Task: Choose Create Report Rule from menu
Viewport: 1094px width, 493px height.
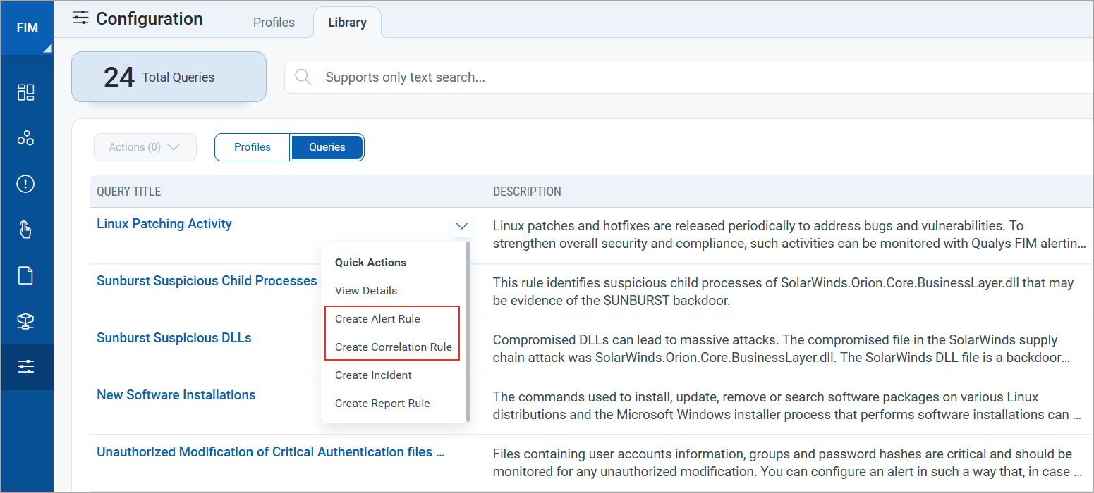Action: point(382,403)
